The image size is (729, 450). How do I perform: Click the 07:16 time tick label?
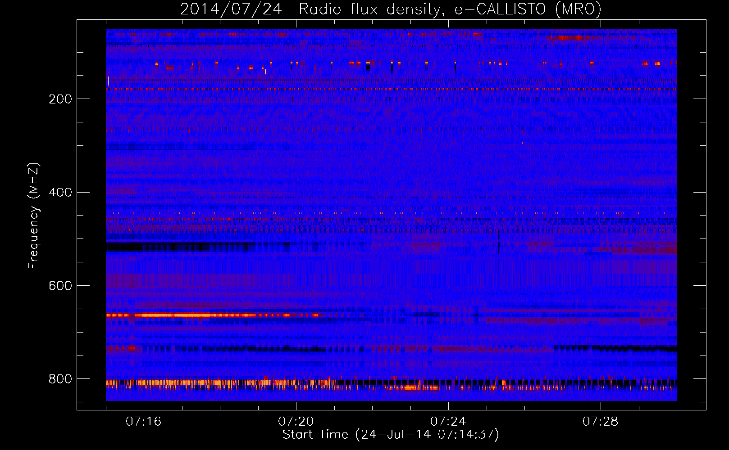point(144,421)
